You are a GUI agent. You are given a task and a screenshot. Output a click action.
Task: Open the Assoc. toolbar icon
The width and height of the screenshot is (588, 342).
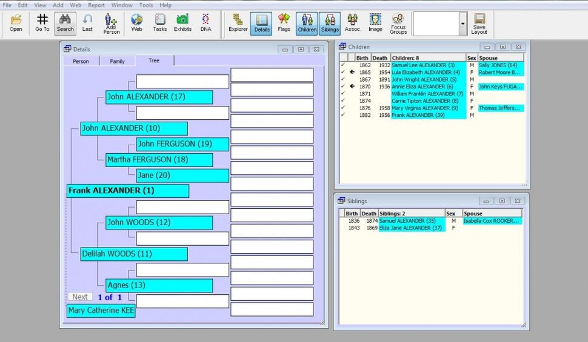click(353, 23)
